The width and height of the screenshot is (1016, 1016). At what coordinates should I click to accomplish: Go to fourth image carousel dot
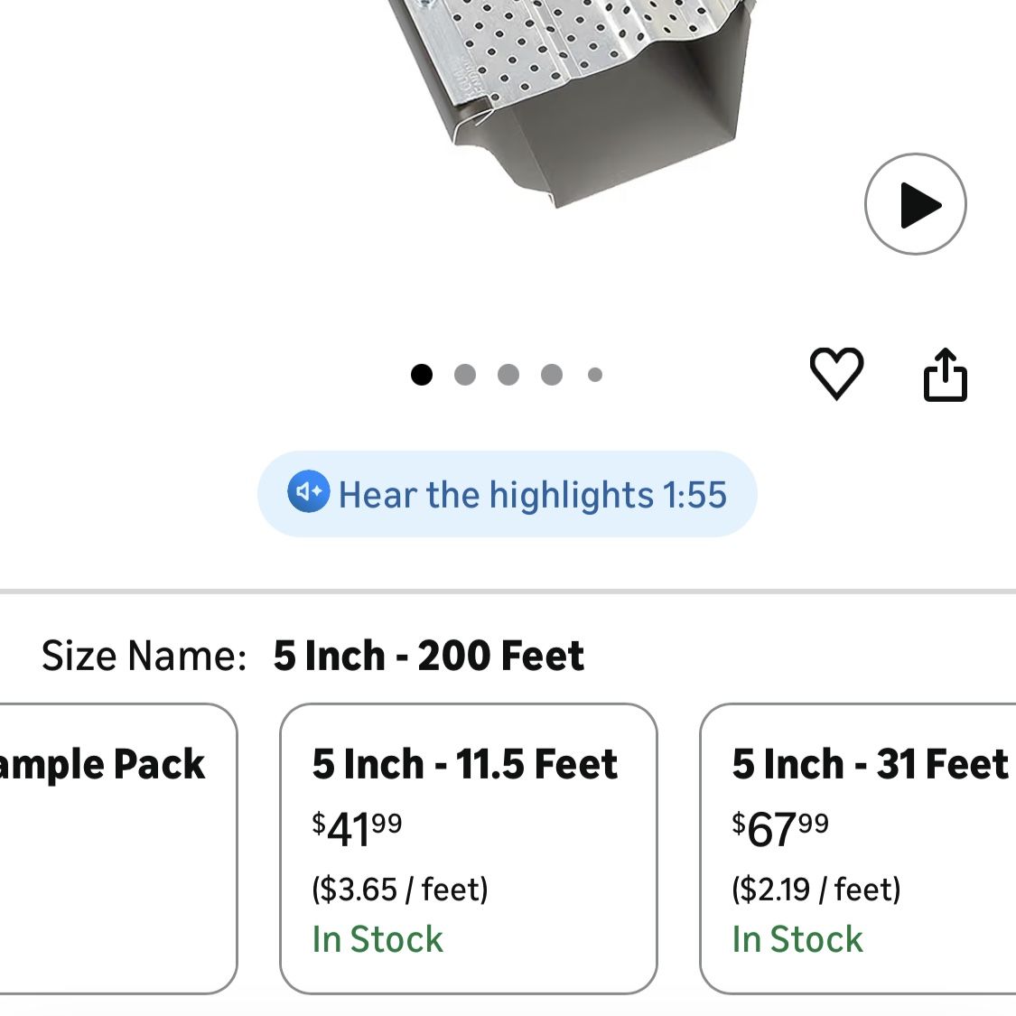pyautogui.click(x=552, y=374)
